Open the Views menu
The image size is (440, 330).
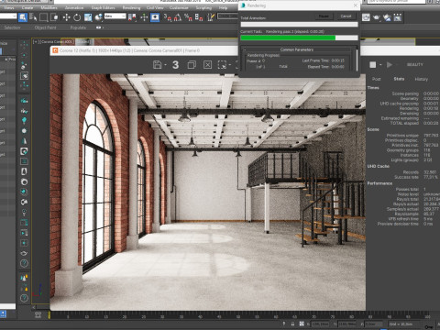tap(9, 7)
